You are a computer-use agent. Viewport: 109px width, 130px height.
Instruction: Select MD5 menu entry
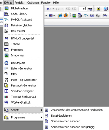(x=23, y=74)
